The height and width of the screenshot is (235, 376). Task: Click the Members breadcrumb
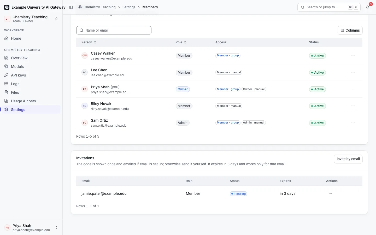(150, 7)
